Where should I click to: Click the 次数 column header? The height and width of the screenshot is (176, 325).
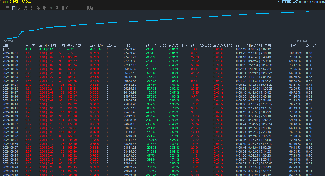click(x=62, y=45)
